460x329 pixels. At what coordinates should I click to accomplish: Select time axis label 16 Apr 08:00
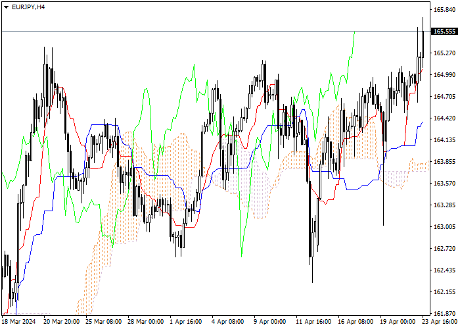click(356, 322)
